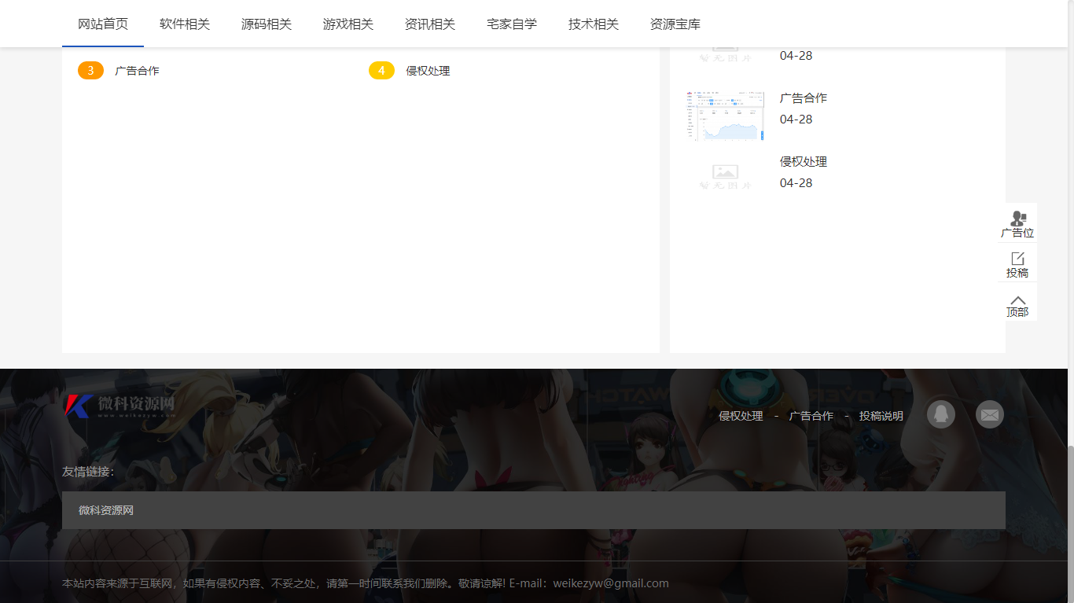Click the yellow number 4 badge
The height and width of the screenshot is (603, 1074).
(381, 70)
